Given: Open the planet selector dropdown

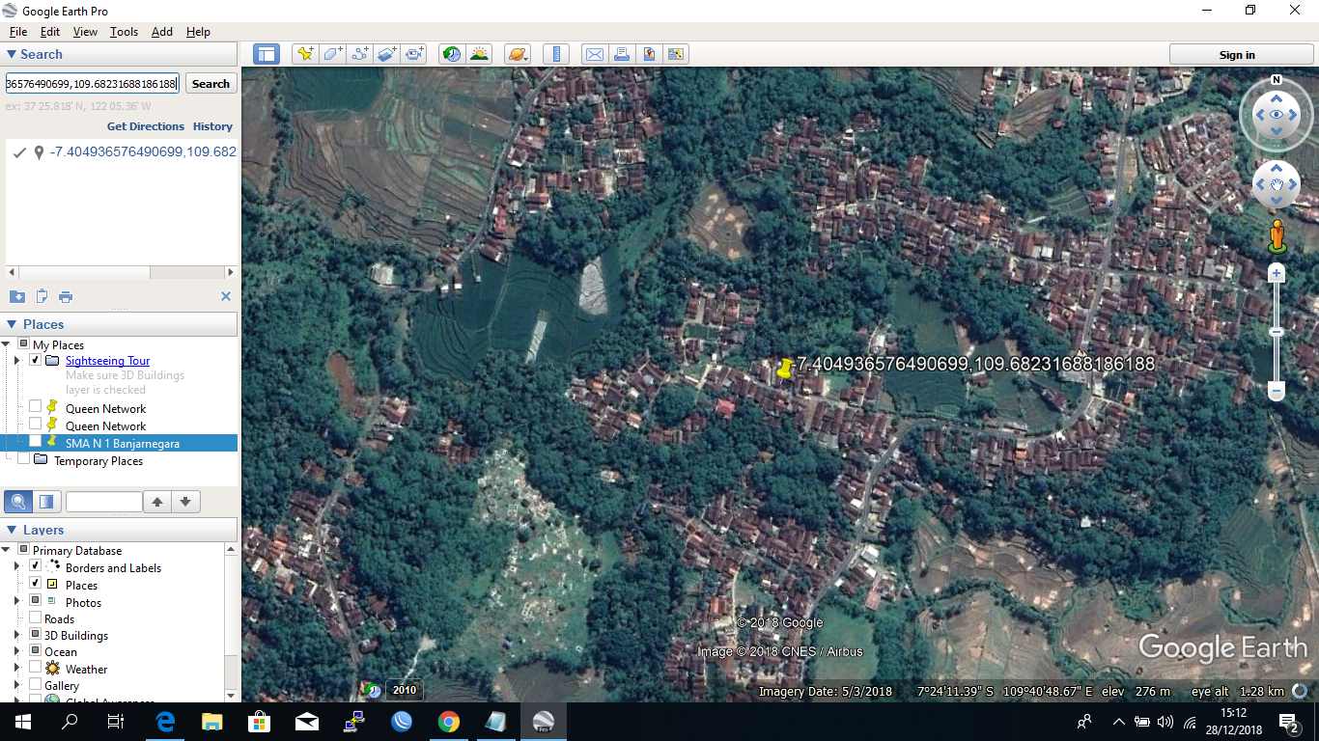Looking at the screenshot, I should click(517, 54).
